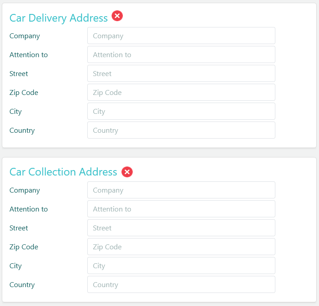
Task: Click the red X beside Car Collection Address
Action: (x=127, y=171)
